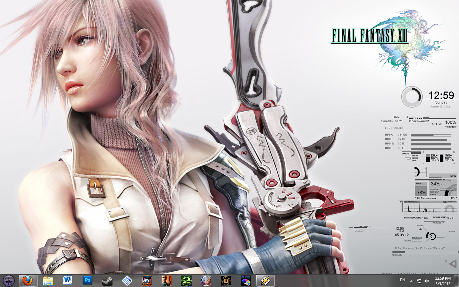This screenshot has height=287, width=459.
Task: Click the HDD F: row label
Action: click(x=390, y=148)
